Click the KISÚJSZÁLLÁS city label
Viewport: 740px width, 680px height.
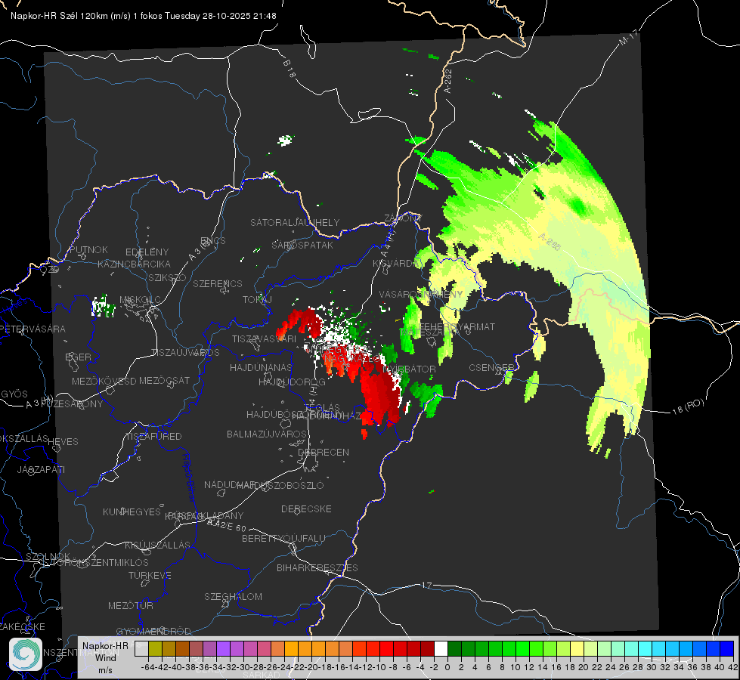click(157, 545)
